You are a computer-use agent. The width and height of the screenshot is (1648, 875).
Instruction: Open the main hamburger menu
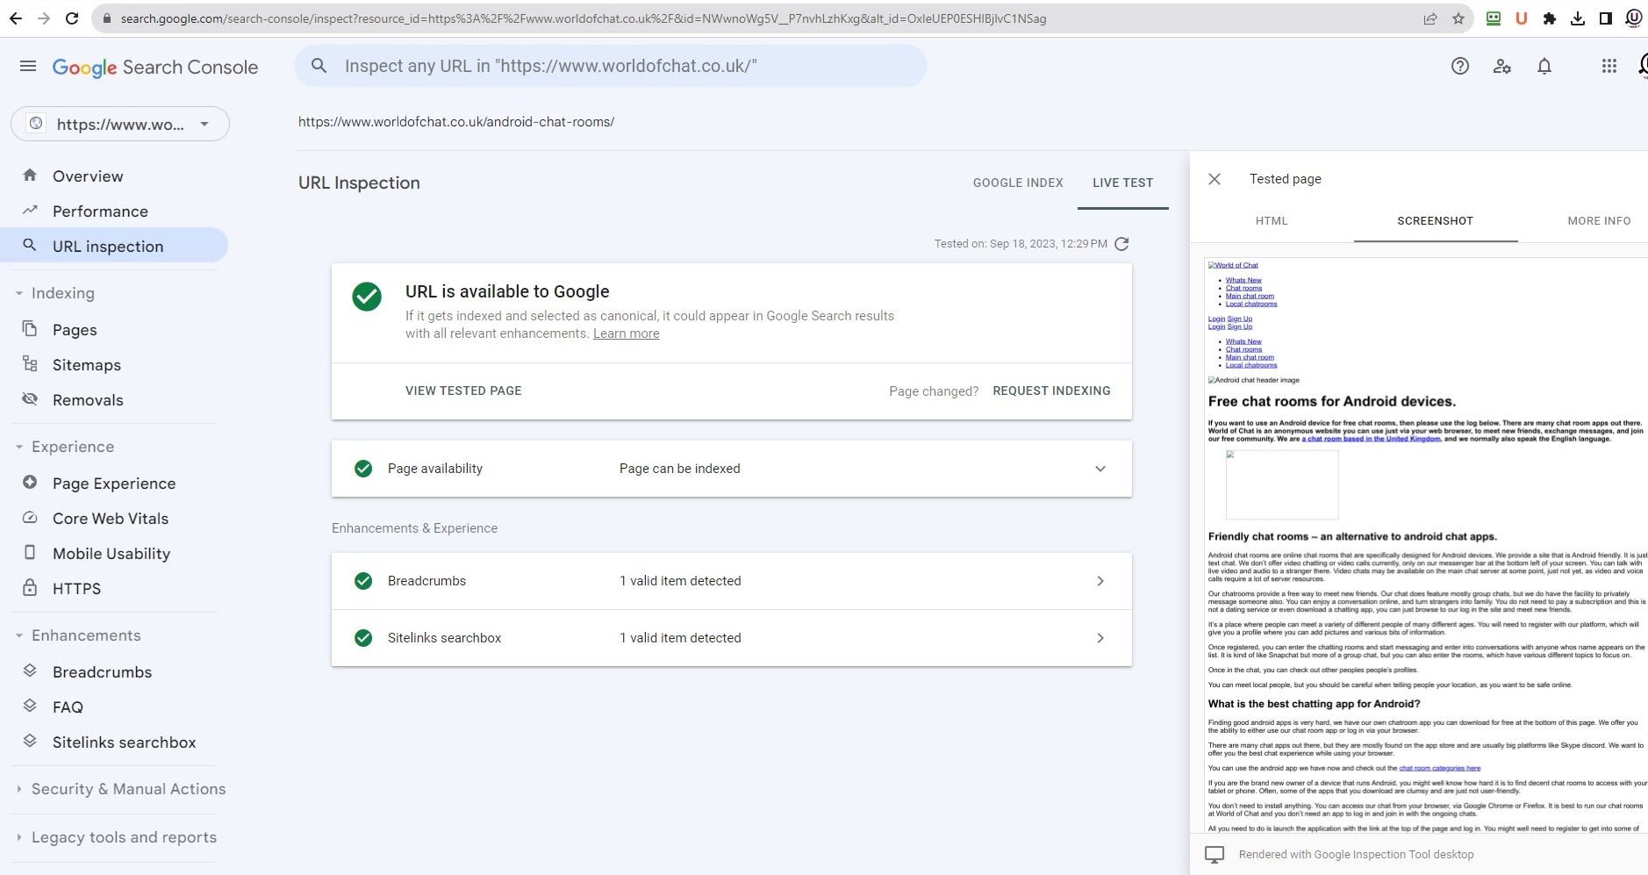coord(28,67)
